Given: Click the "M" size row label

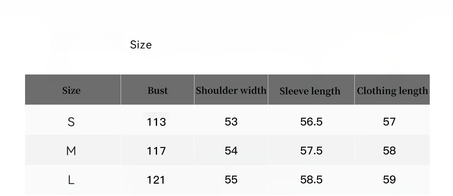Looking at the screenshot, I should 71,151.
